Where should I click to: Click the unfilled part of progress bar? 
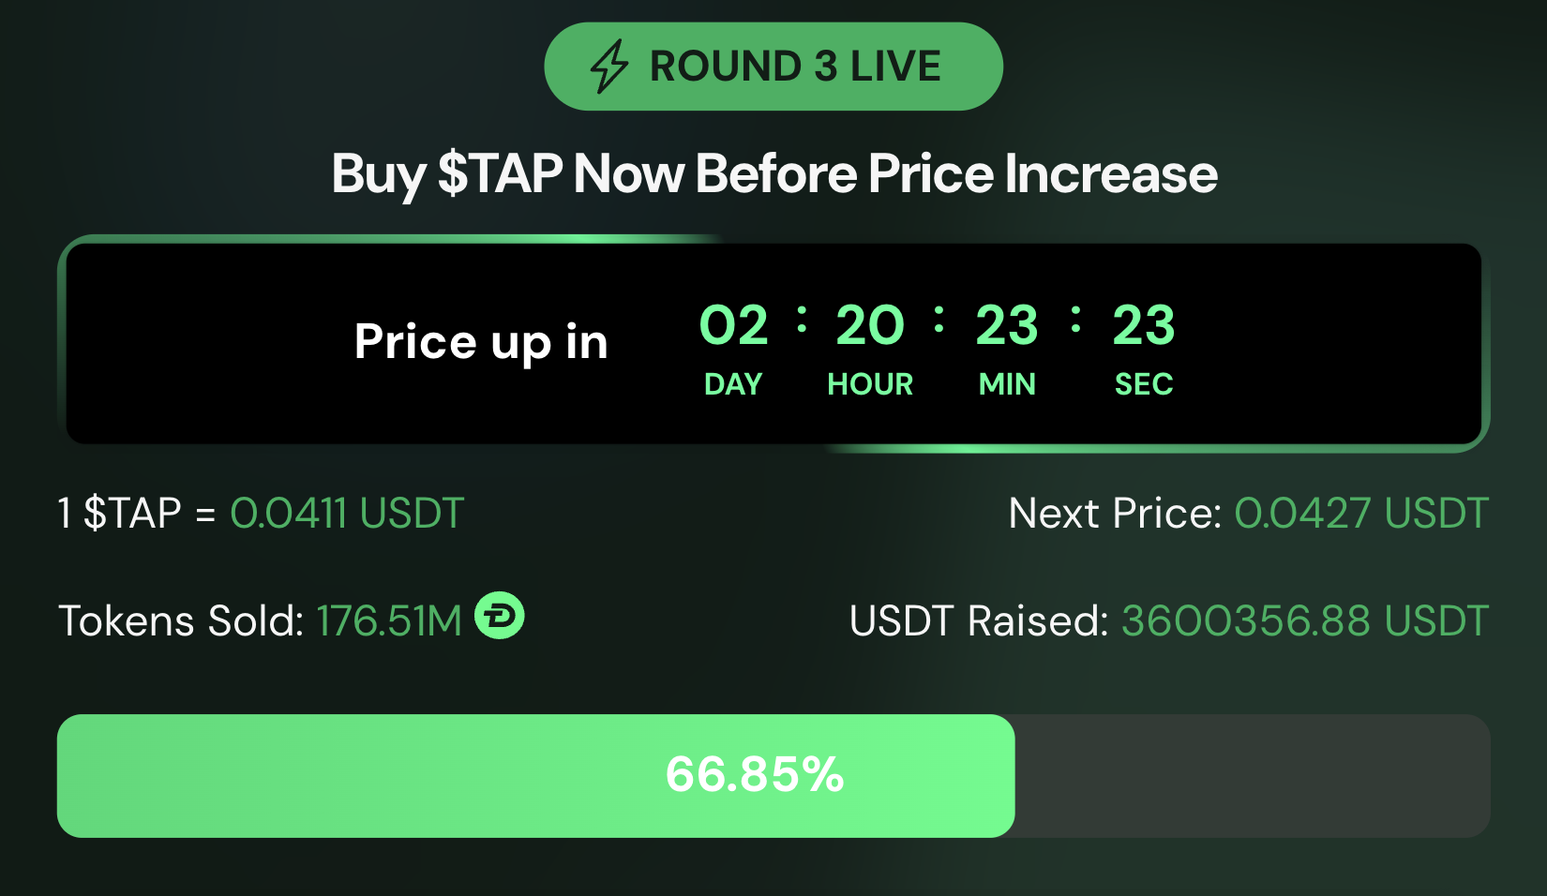tap(1252, 776)
